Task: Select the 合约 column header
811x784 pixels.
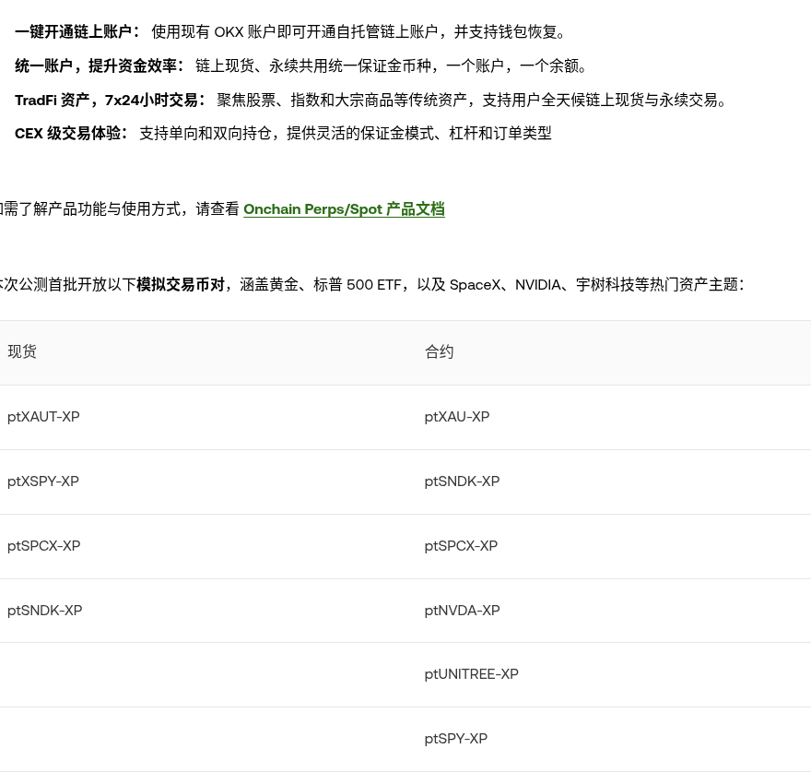Action: pyautogui.click(x=439, y=352)
